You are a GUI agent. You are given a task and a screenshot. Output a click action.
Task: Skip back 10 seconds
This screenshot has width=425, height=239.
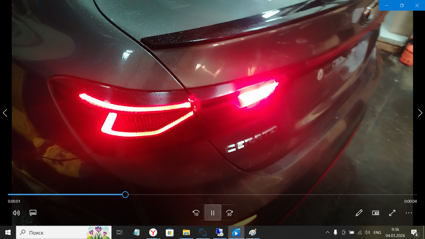[196, 213]
